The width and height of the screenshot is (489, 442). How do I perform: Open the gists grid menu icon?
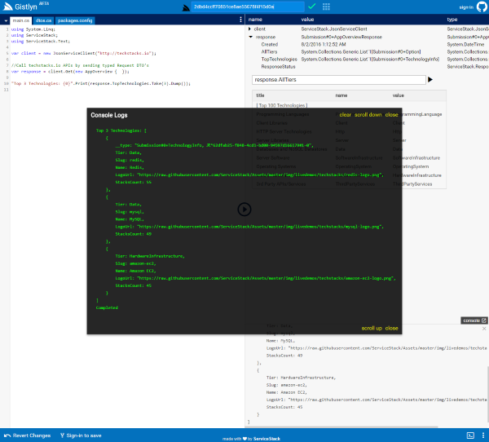(326, 7)
